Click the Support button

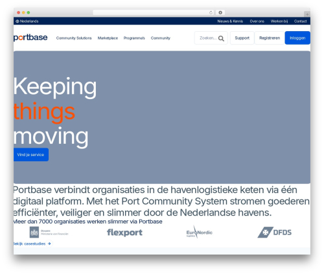pyautogui.click(x=242, y=38)
